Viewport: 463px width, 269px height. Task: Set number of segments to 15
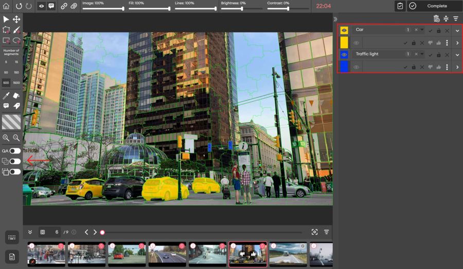pyautogui.click(x=16, y=62)
